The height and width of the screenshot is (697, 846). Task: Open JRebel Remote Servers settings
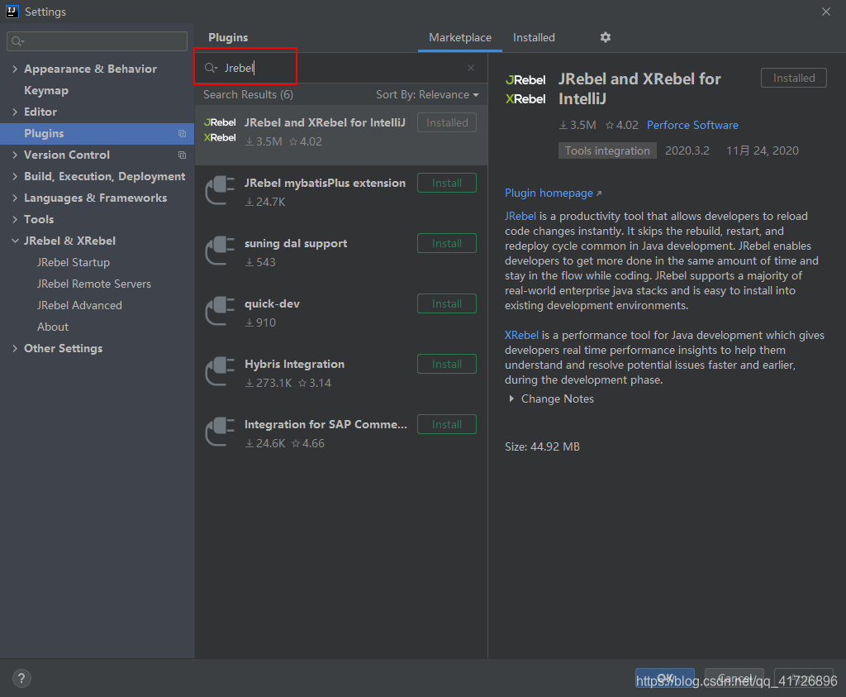click(94, 284)
